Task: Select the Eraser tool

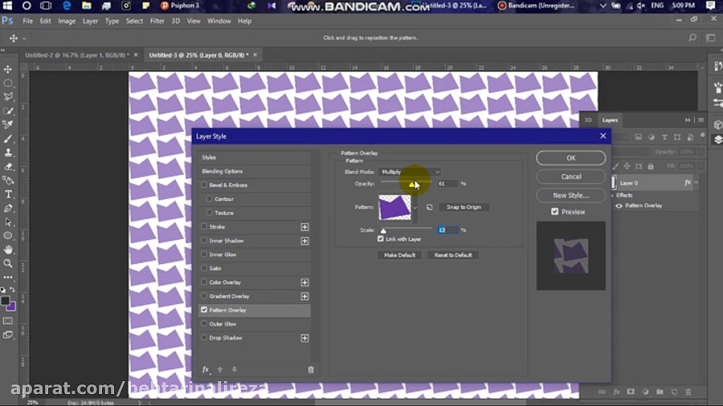Action: click(8, 167)
